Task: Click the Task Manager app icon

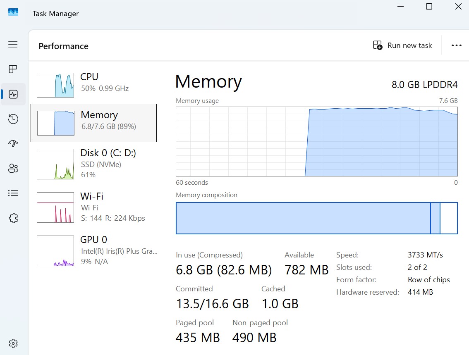Action: click(13, 12)
